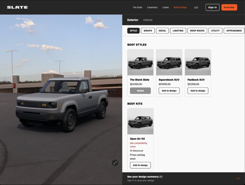This screenshot has height=185, width=245.
Task: Click the Open Air Kit title text
Action: point(137,139)
